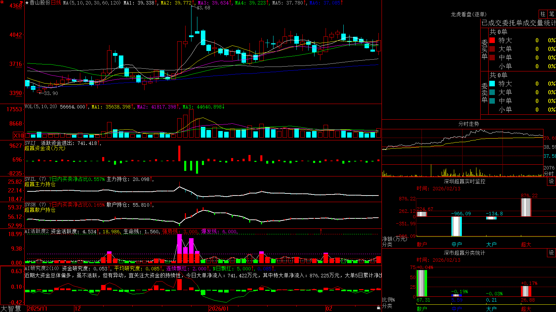Click the dark red 中单 buy-order swatch
Viewport: 556px width, 312px height.
pyautogui.click(x=492, y=58)
